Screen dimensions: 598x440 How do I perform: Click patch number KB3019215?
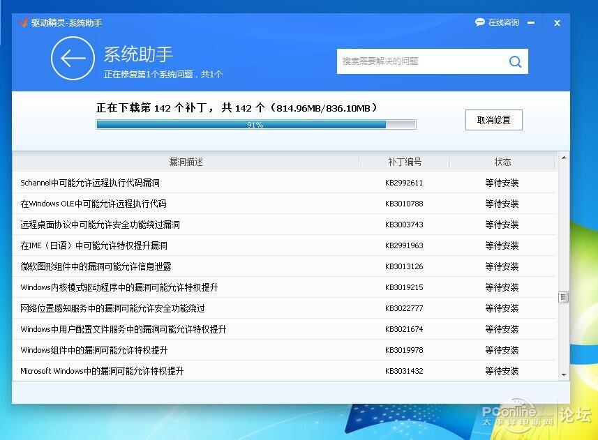pyautogui.click(x=404, y=287)
